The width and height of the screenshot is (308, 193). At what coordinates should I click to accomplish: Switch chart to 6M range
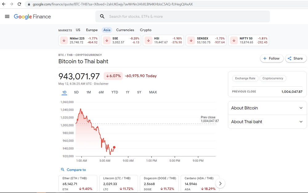(x=101, y=92)
